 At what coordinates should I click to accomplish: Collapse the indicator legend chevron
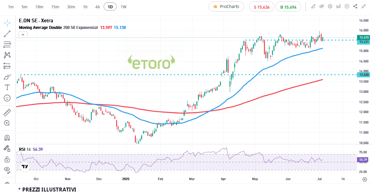coord(23,34)
